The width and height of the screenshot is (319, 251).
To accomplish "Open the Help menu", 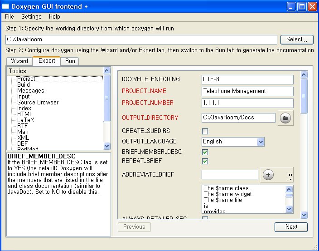I will pos(54,16).
